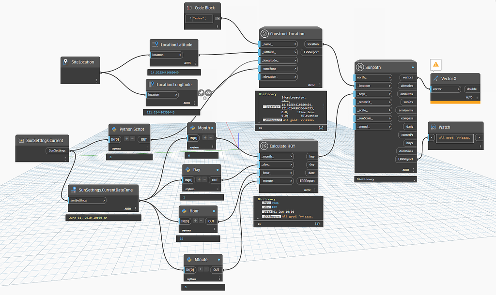The width and height of the screenshot is (496, 295).
Task: Click the double output port on Vector.X
Action: (x=472, y=89)
